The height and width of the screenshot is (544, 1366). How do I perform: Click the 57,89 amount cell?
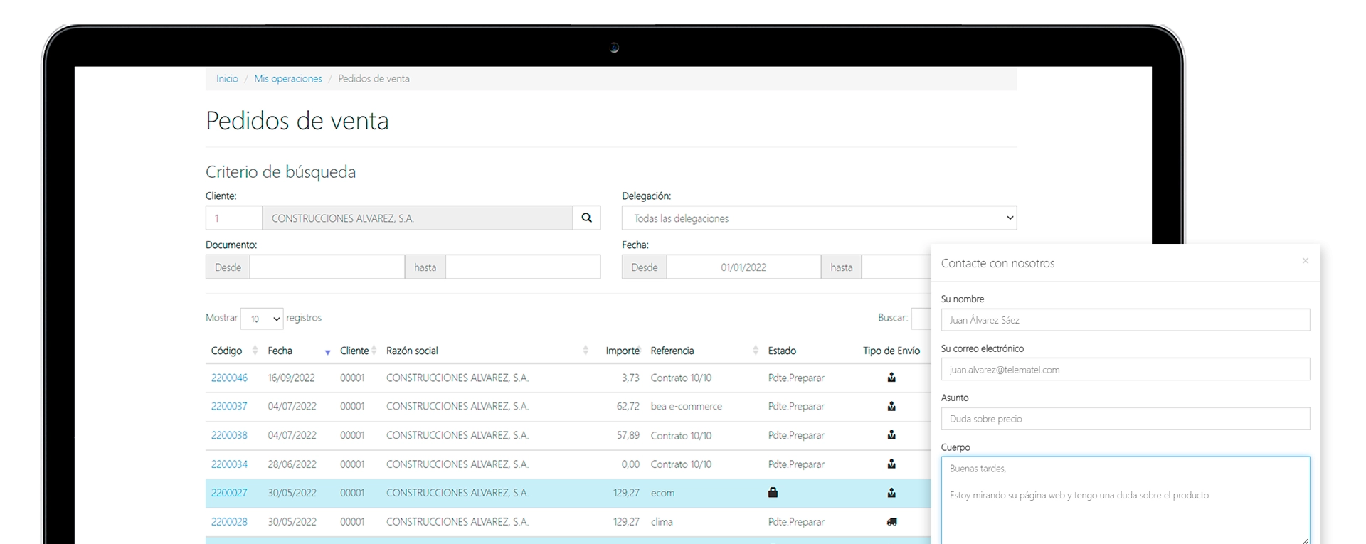point(628,435)
